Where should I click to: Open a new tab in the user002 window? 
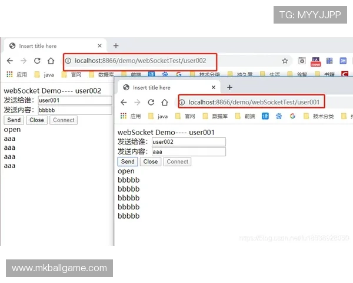116,46
